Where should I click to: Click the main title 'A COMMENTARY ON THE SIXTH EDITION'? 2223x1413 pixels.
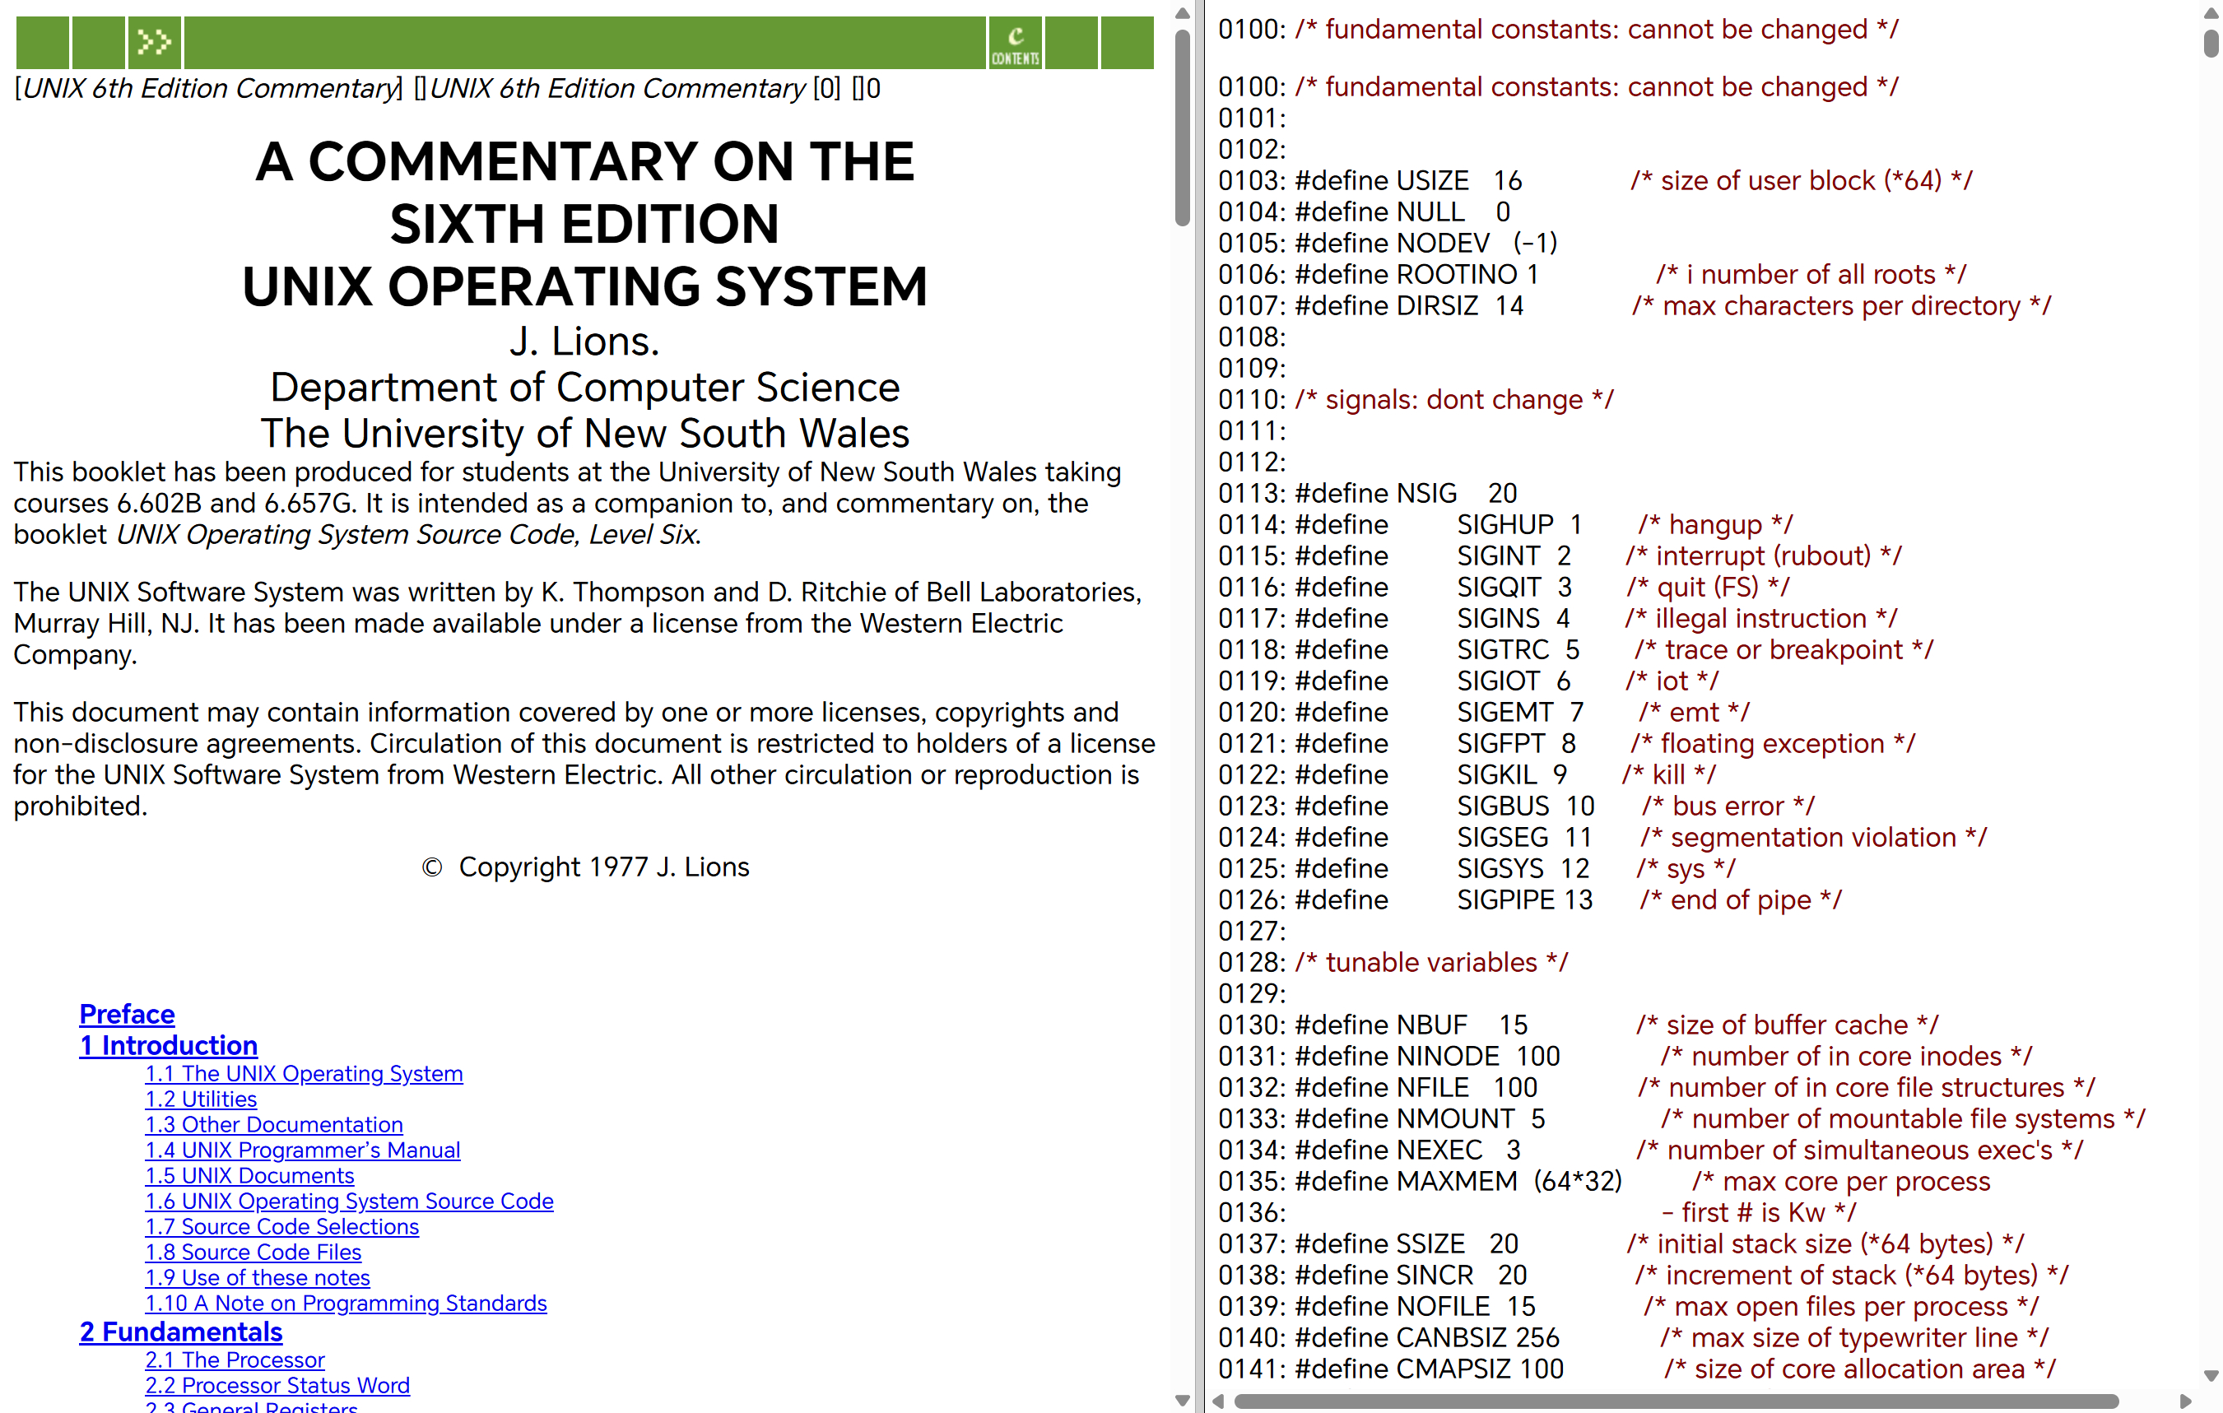(x=585, y=192)
